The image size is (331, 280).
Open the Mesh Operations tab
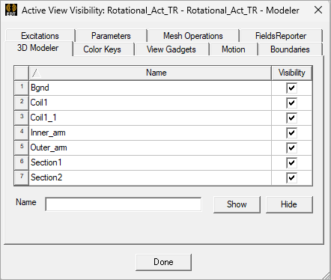click(x=193, y=36)
